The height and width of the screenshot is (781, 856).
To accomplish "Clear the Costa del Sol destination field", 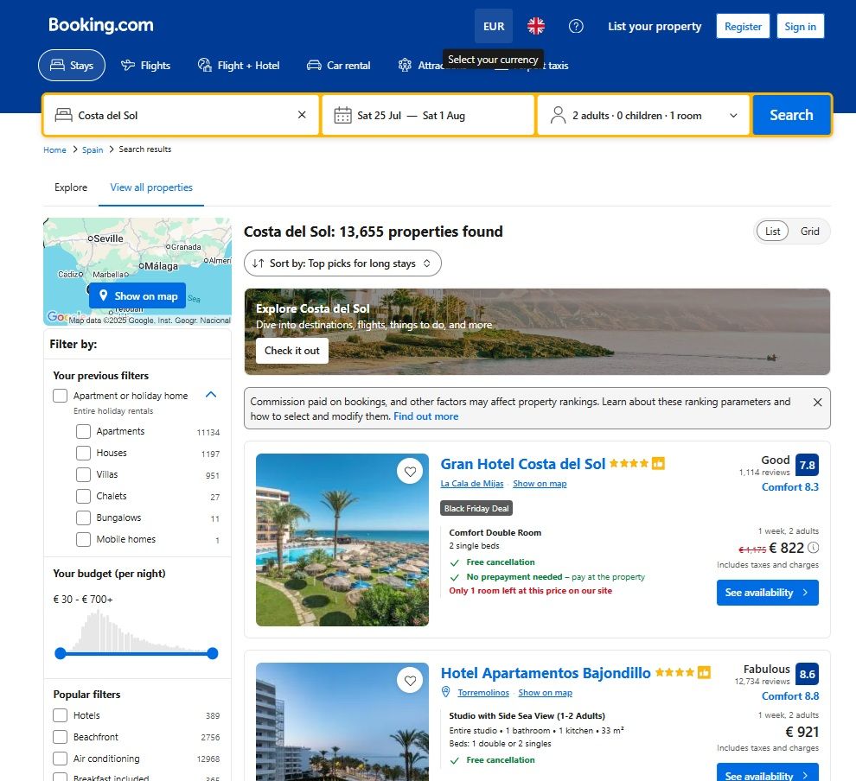I will coord(302,115).
